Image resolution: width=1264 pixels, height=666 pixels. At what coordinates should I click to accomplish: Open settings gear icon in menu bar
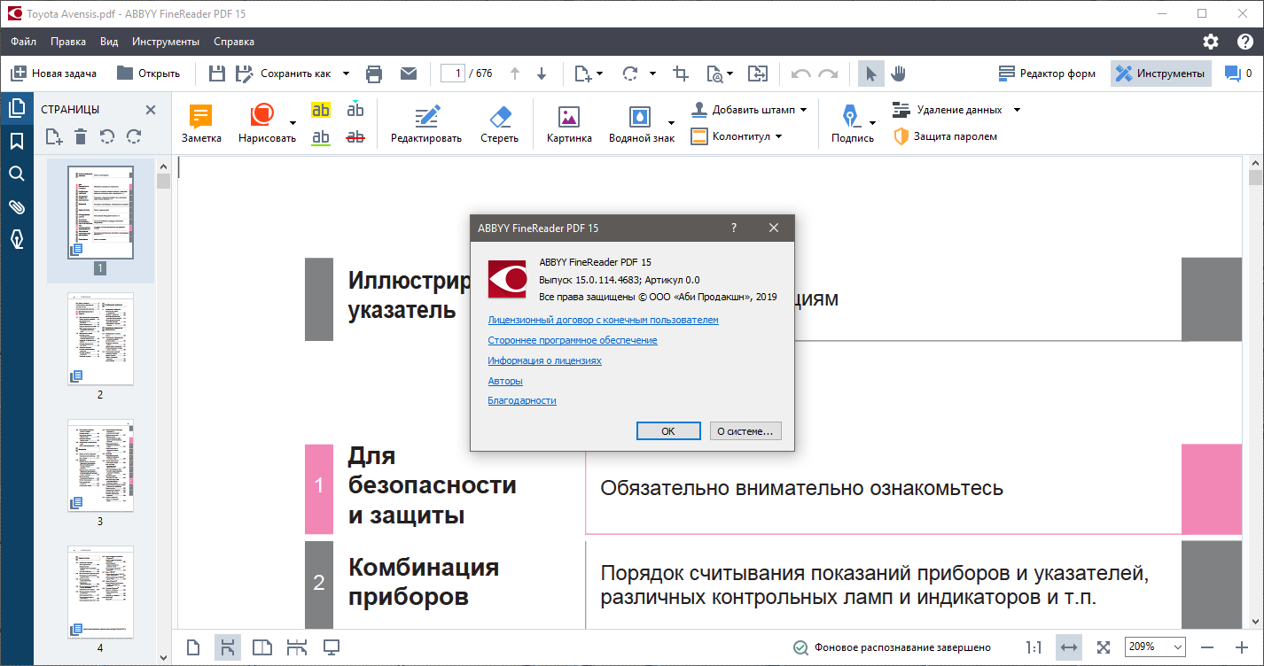pyautogui.click(x=1211, y=42)
